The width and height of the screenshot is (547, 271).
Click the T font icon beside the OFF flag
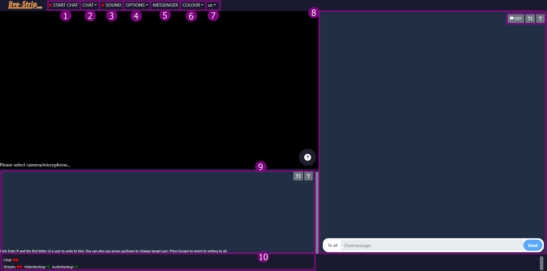coord(540,19)
